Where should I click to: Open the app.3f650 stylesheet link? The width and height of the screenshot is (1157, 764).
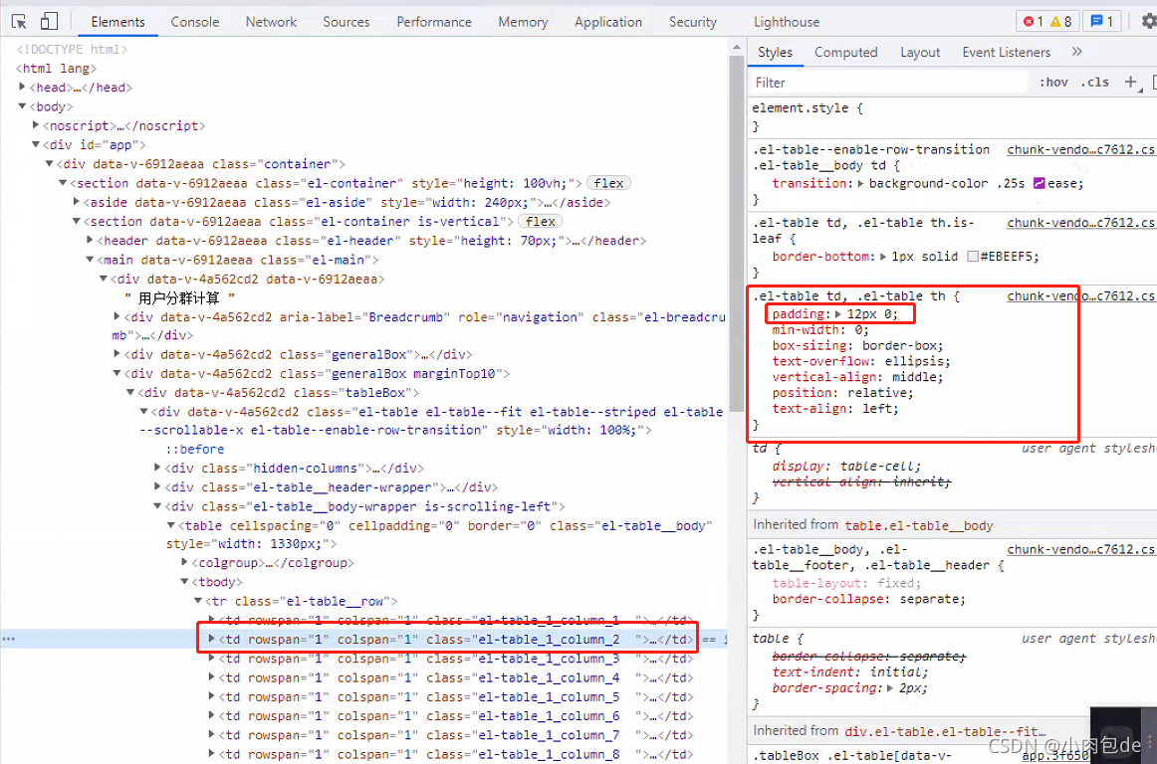[x=1051, y=756]
